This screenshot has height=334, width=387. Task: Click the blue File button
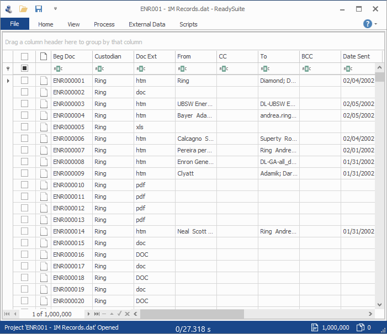(14, 24)
